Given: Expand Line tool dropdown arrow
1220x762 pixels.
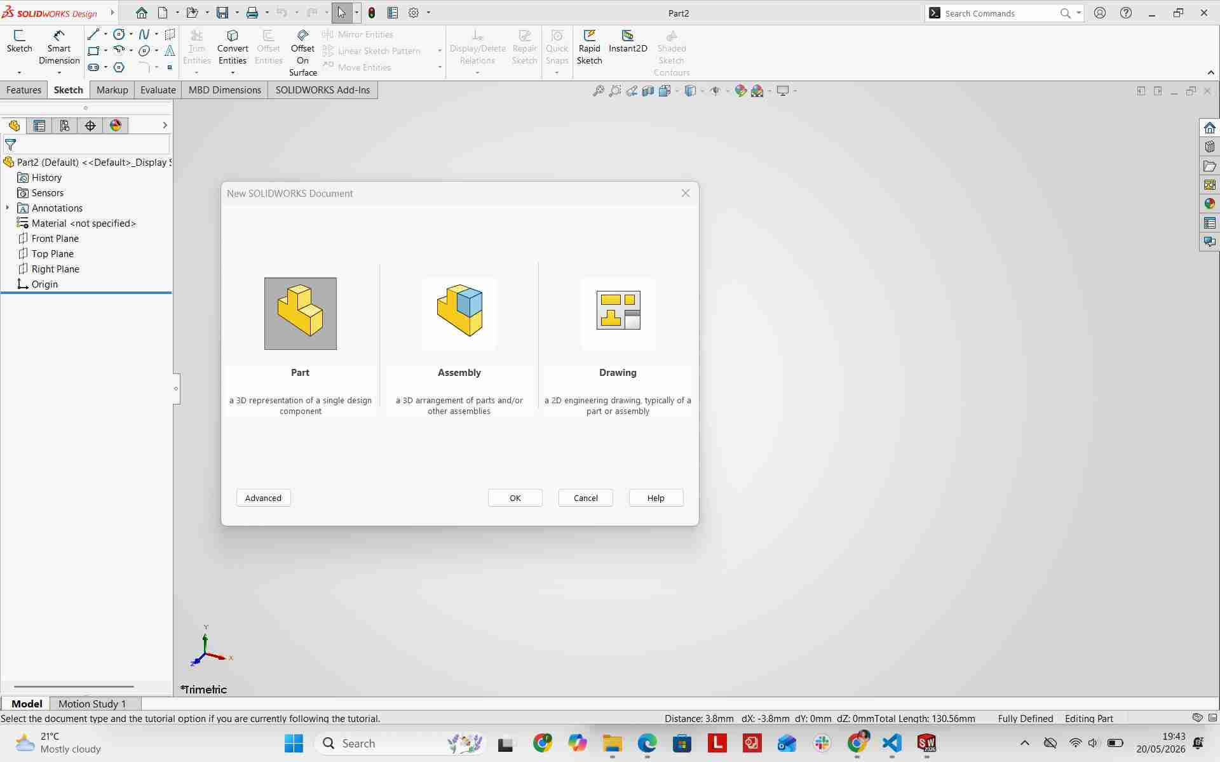Looking at the screenshot, I should point(105,34).
